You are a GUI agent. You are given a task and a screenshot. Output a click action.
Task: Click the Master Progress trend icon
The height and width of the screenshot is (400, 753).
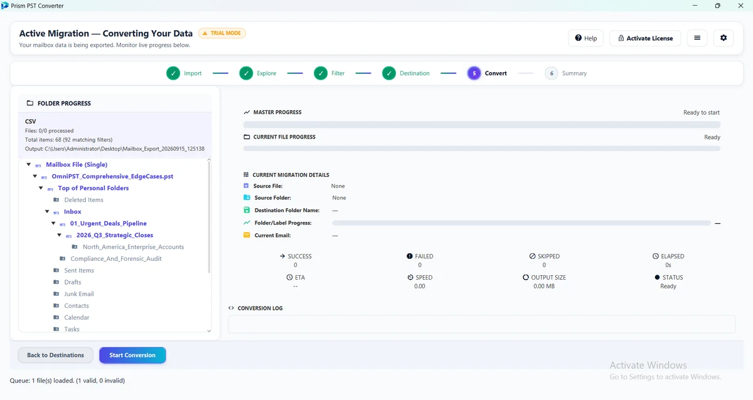coord(247,112)
